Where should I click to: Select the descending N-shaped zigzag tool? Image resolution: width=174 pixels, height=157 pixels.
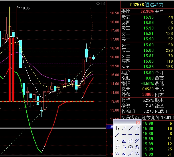(x=137, y=154)
